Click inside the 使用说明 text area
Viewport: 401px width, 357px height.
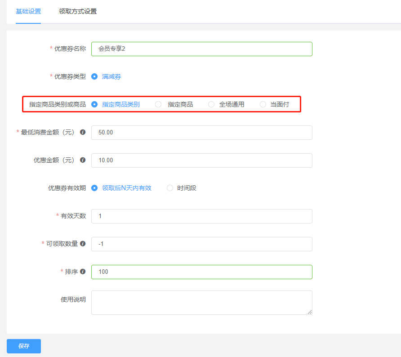(x=201, y=302)
